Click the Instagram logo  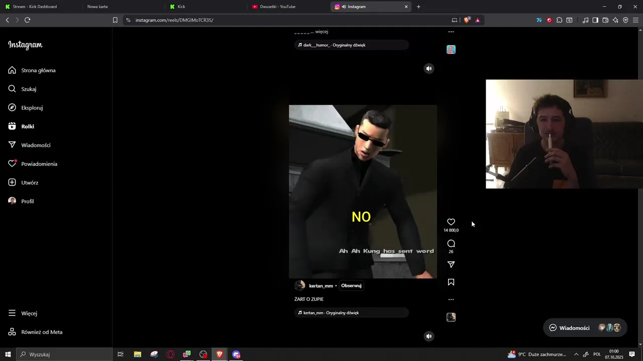tap(25, 45)
